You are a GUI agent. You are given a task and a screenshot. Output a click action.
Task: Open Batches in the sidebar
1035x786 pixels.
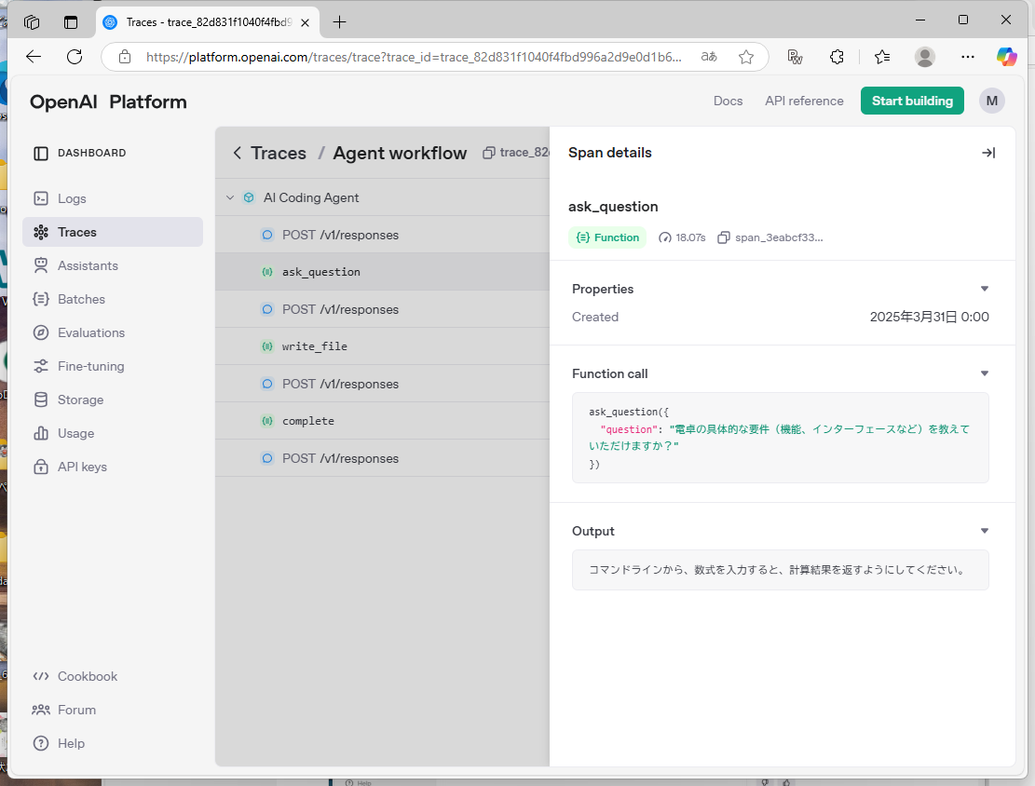coord(112,299)
